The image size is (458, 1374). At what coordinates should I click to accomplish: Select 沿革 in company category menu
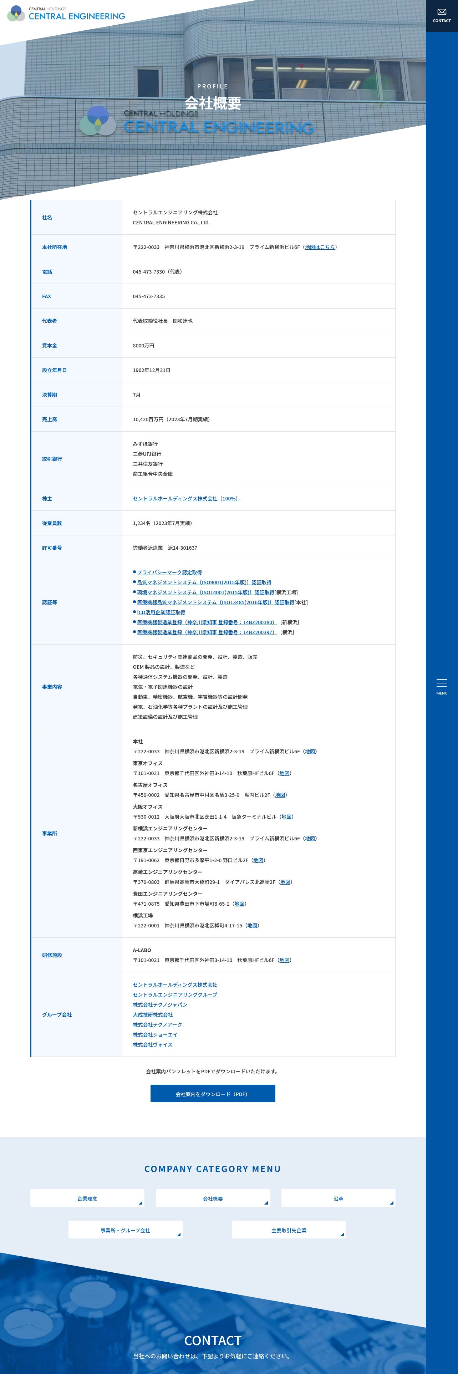(x=338, y=1199)
